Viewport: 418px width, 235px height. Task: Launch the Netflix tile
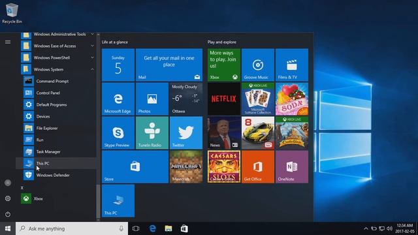coord(224,99)
